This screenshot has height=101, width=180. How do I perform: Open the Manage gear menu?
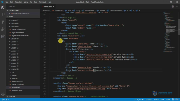click(3, 94)
